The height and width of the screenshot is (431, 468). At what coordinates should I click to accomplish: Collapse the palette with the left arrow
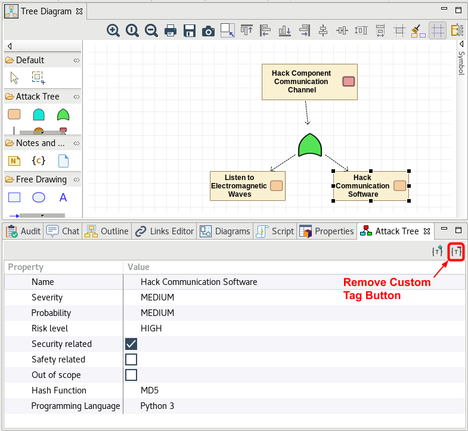tap(10, 46)
